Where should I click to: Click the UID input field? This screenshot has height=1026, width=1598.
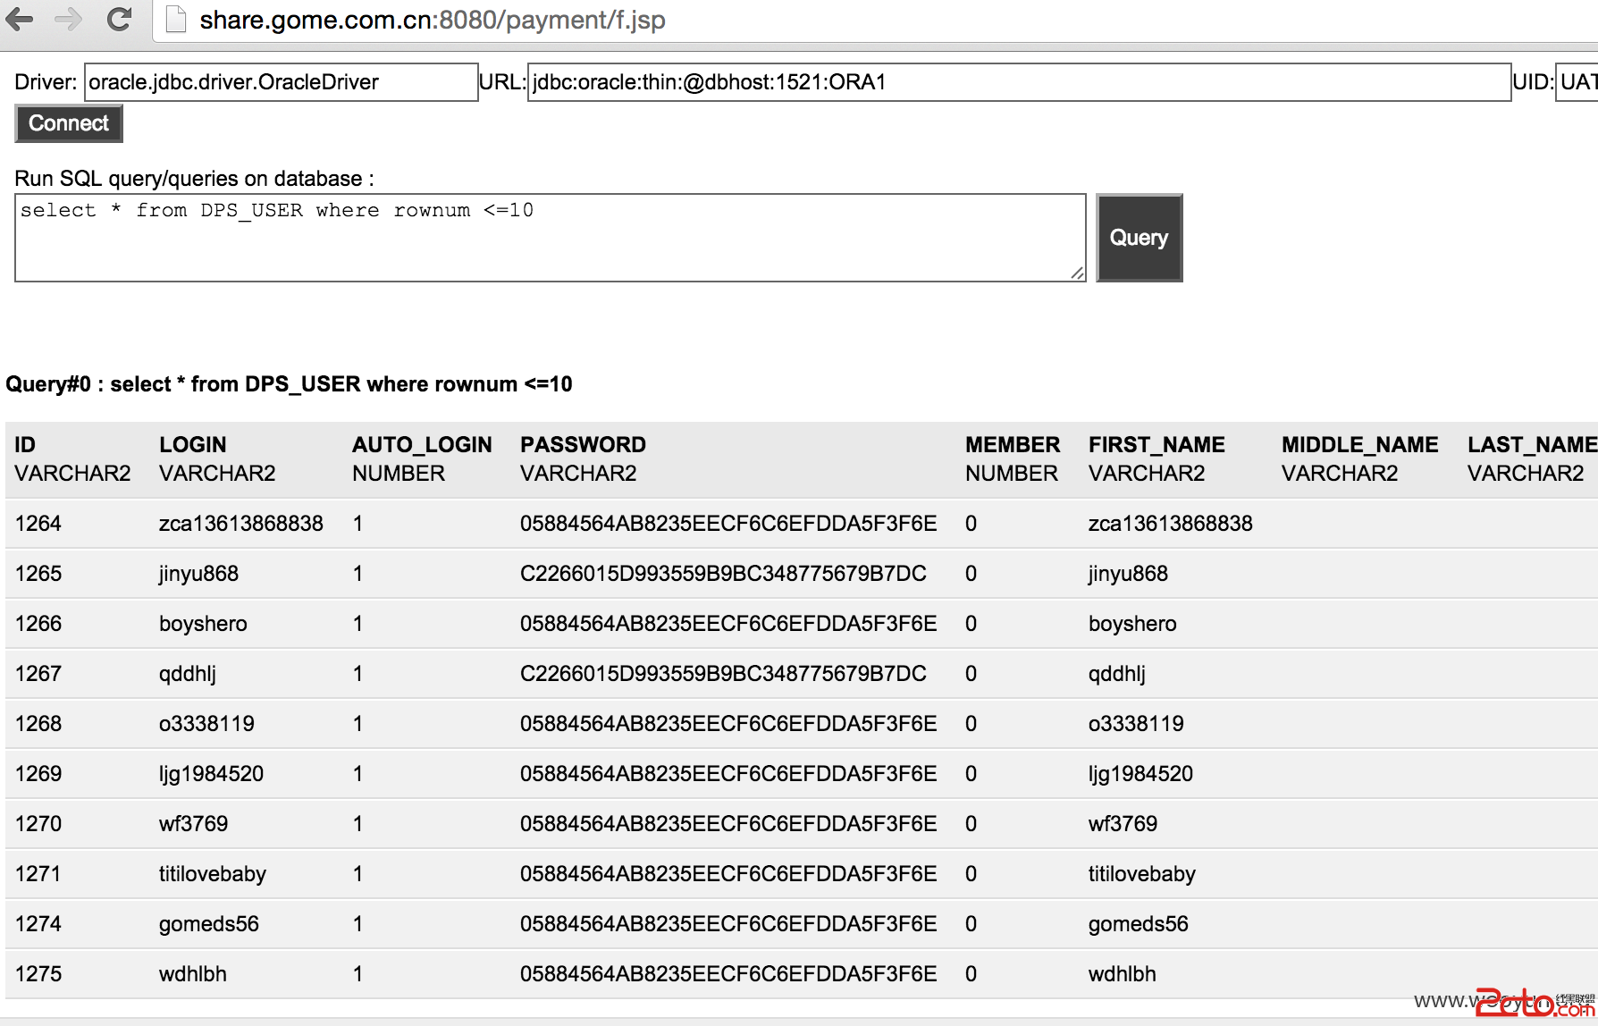click(1577, 82)
